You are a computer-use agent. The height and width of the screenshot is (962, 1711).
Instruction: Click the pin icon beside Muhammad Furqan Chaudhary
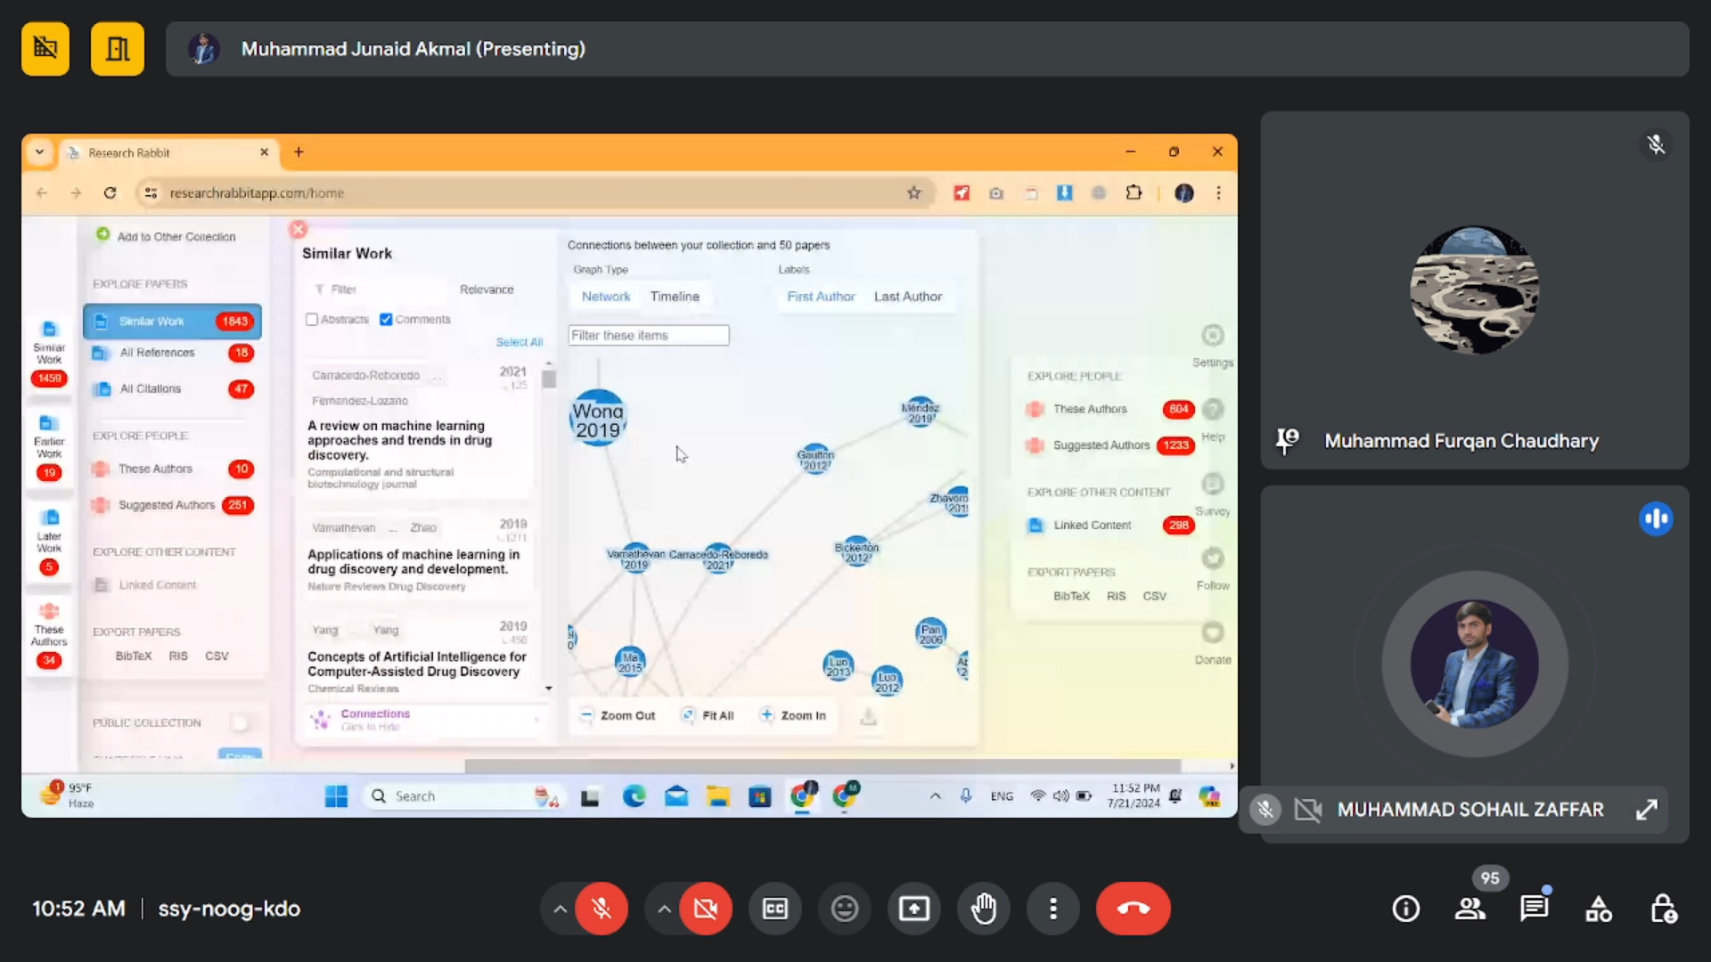click(1287, 441)
